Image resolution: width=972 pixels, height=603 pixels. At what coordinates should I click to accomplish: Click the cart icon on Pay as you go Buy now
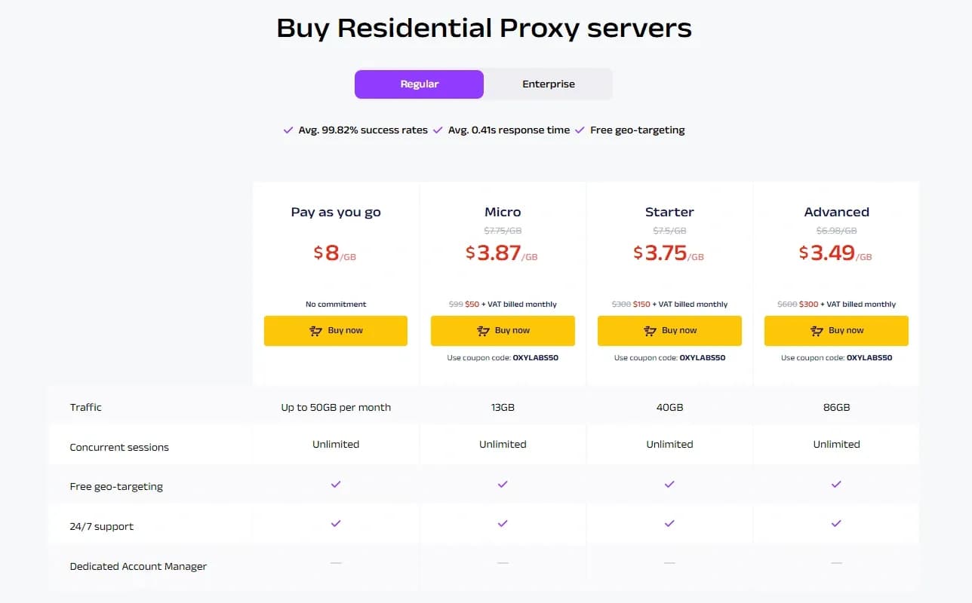tap(315, 330)
